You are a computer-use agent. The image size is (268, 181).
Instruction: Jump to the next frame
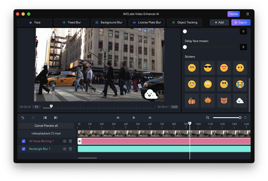tap(150, 118)
